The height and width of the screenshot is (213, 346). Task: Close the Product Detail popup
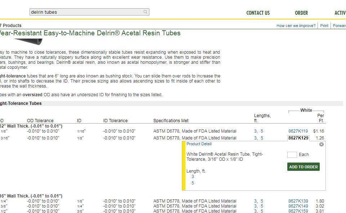[322, 144]
